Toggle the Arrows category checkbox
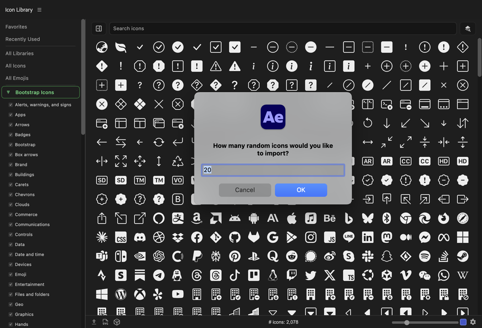482x328 pixels. pyautogui.click(x=10, y=125)
